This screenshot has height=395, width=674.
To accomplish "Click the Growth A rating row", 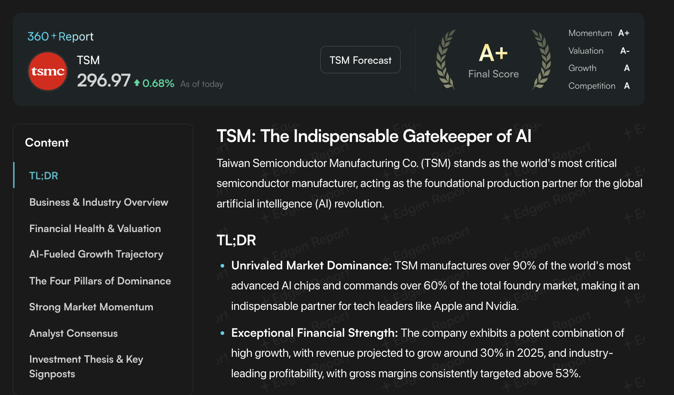I will (x=599, y=68).
